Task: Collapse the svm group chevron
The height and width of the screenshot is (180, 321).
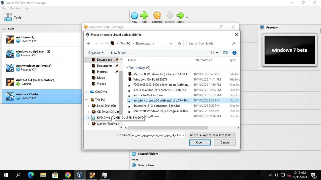Action: 4,29
